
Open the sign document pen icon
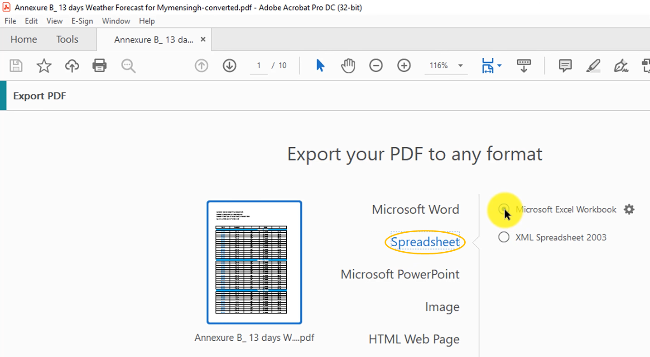[621, 66]
